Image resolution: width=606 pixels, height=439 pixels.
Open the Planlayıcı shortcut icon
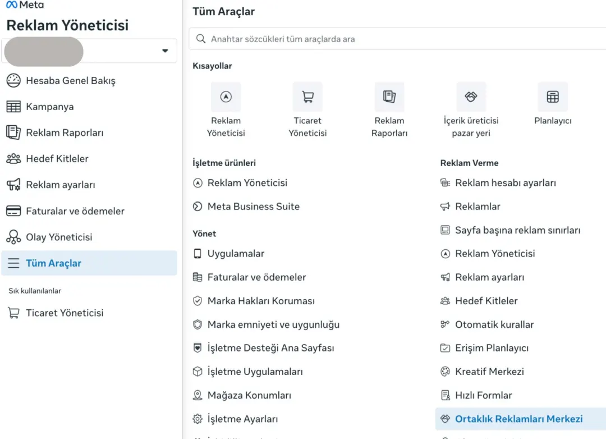click(x=553, y=97)
